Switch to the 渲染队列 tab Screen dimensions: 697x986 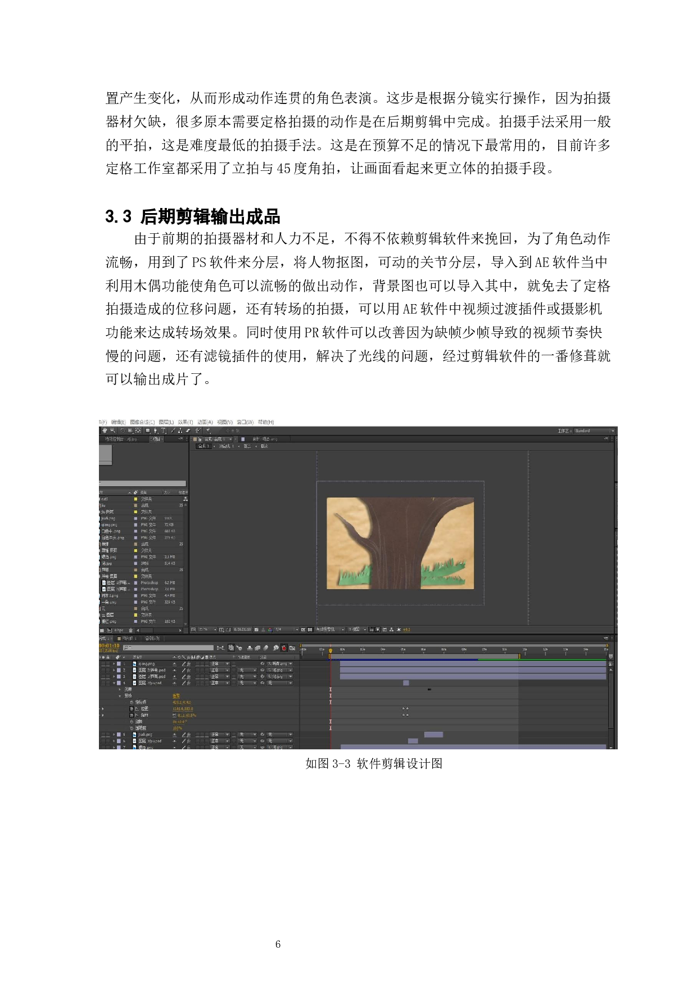point(152,639)
